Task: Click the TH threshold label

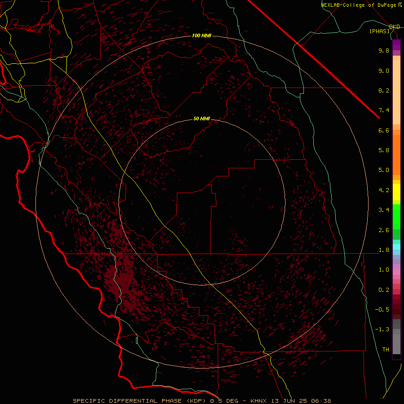Action: pyautogui.click(x=386, y=350)
